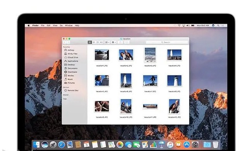Open the Go menu
This screenshot has width=252, height=151.
(x=61, y=25)
